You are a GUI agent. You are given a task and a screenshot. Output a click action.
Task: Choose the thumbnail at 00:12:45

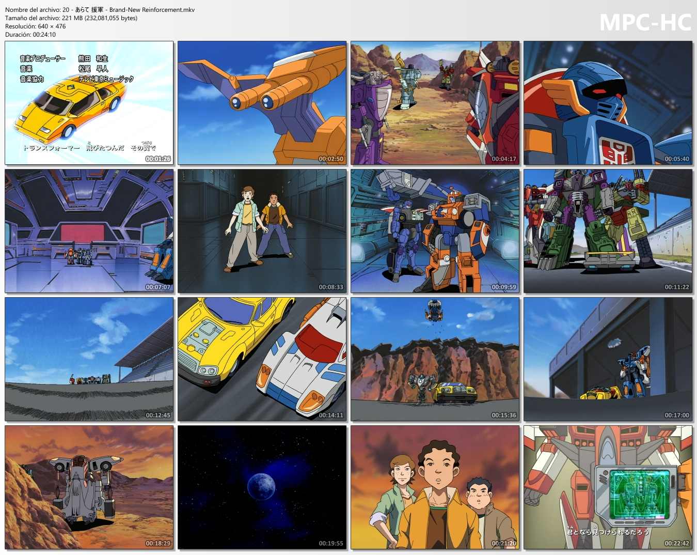[x=89, y=359]
